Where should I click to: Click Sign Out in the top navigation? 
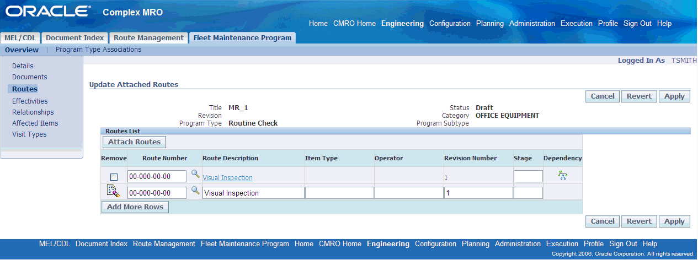pyautogui.click(x=637, y=24)
